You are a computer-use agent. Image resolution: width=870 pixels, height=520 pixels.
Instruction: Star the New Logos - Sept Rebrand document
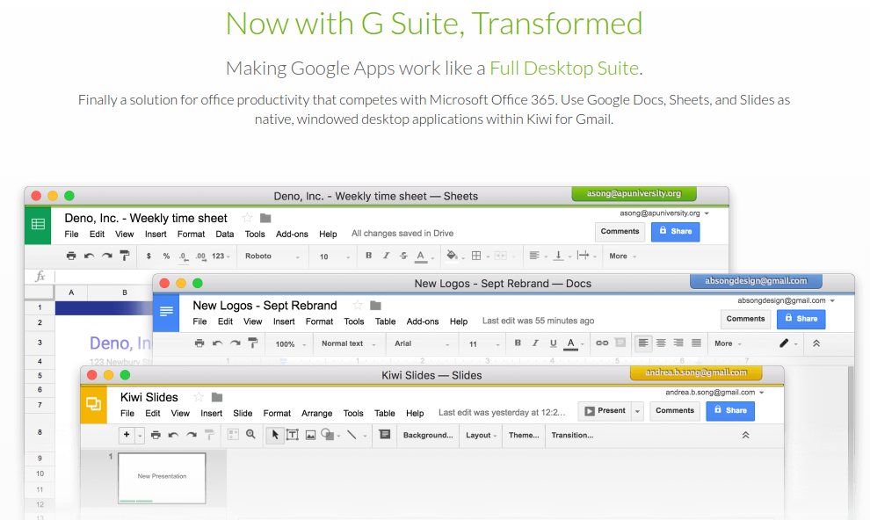tap(358, 306)
